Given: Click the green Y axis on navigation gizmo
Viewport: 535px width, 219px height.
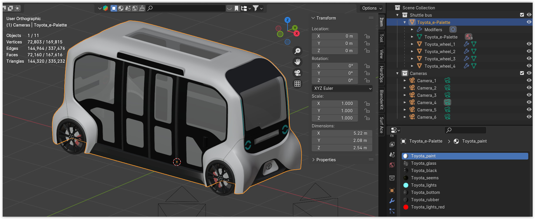Looking at the screenshot, I should 295,28.
